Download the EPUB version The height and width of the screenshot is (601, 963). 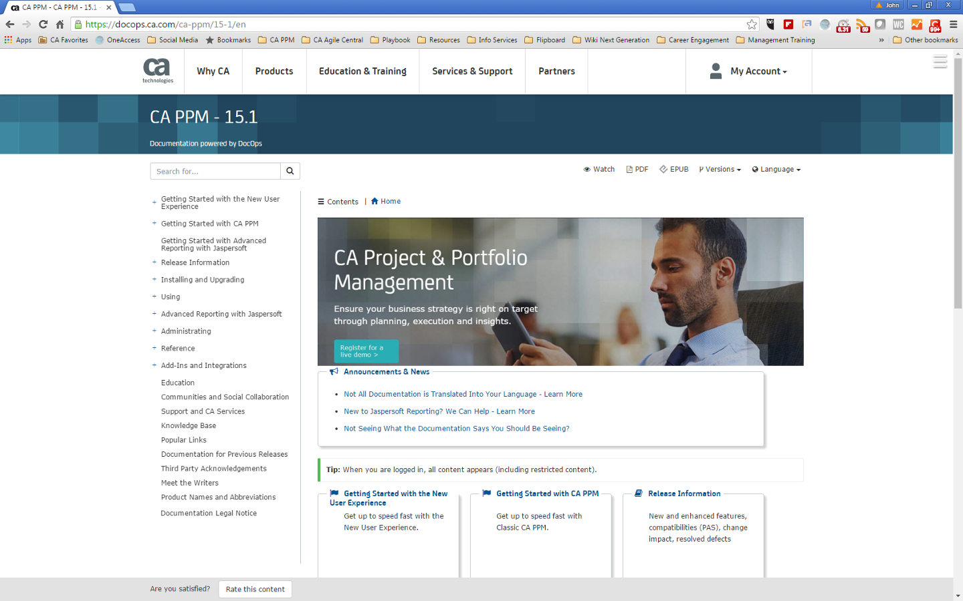click(674, 170)
